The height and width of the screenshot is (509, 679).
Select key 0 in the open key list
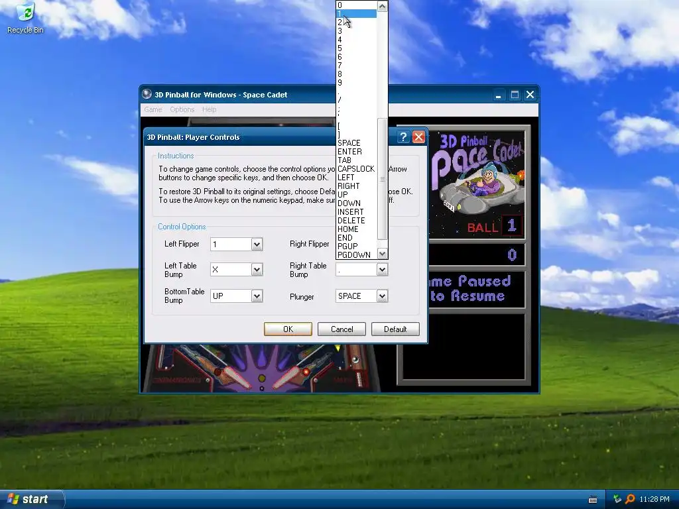coord(356,5)
